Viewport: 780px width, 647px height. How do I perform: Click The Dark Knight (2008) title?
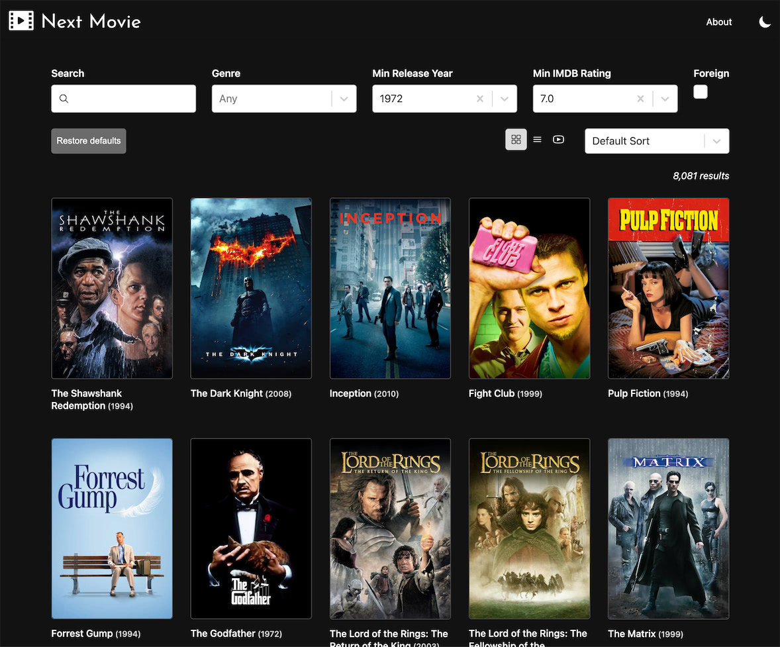pos(241,393)
